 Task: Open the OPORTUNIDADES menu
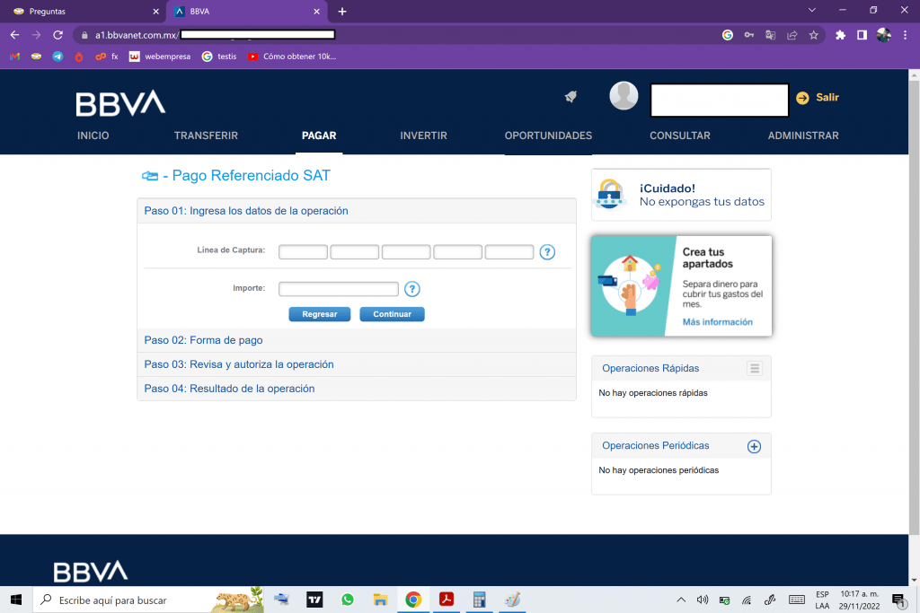549,136
